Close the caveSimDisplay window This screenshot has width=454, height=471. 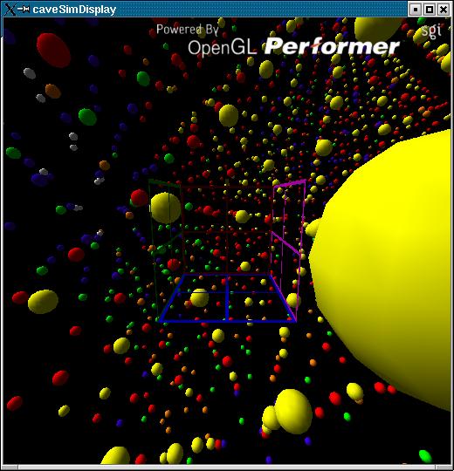pos(444,10)
